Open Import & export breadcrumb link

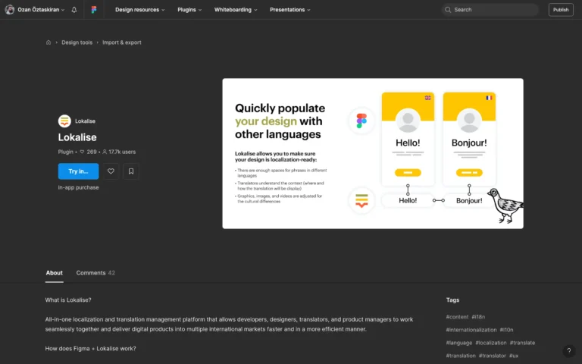click(x=122, y=42)
